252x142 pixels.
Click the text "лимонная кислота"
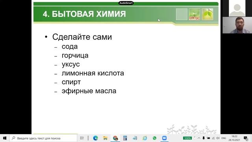(93, 73)
